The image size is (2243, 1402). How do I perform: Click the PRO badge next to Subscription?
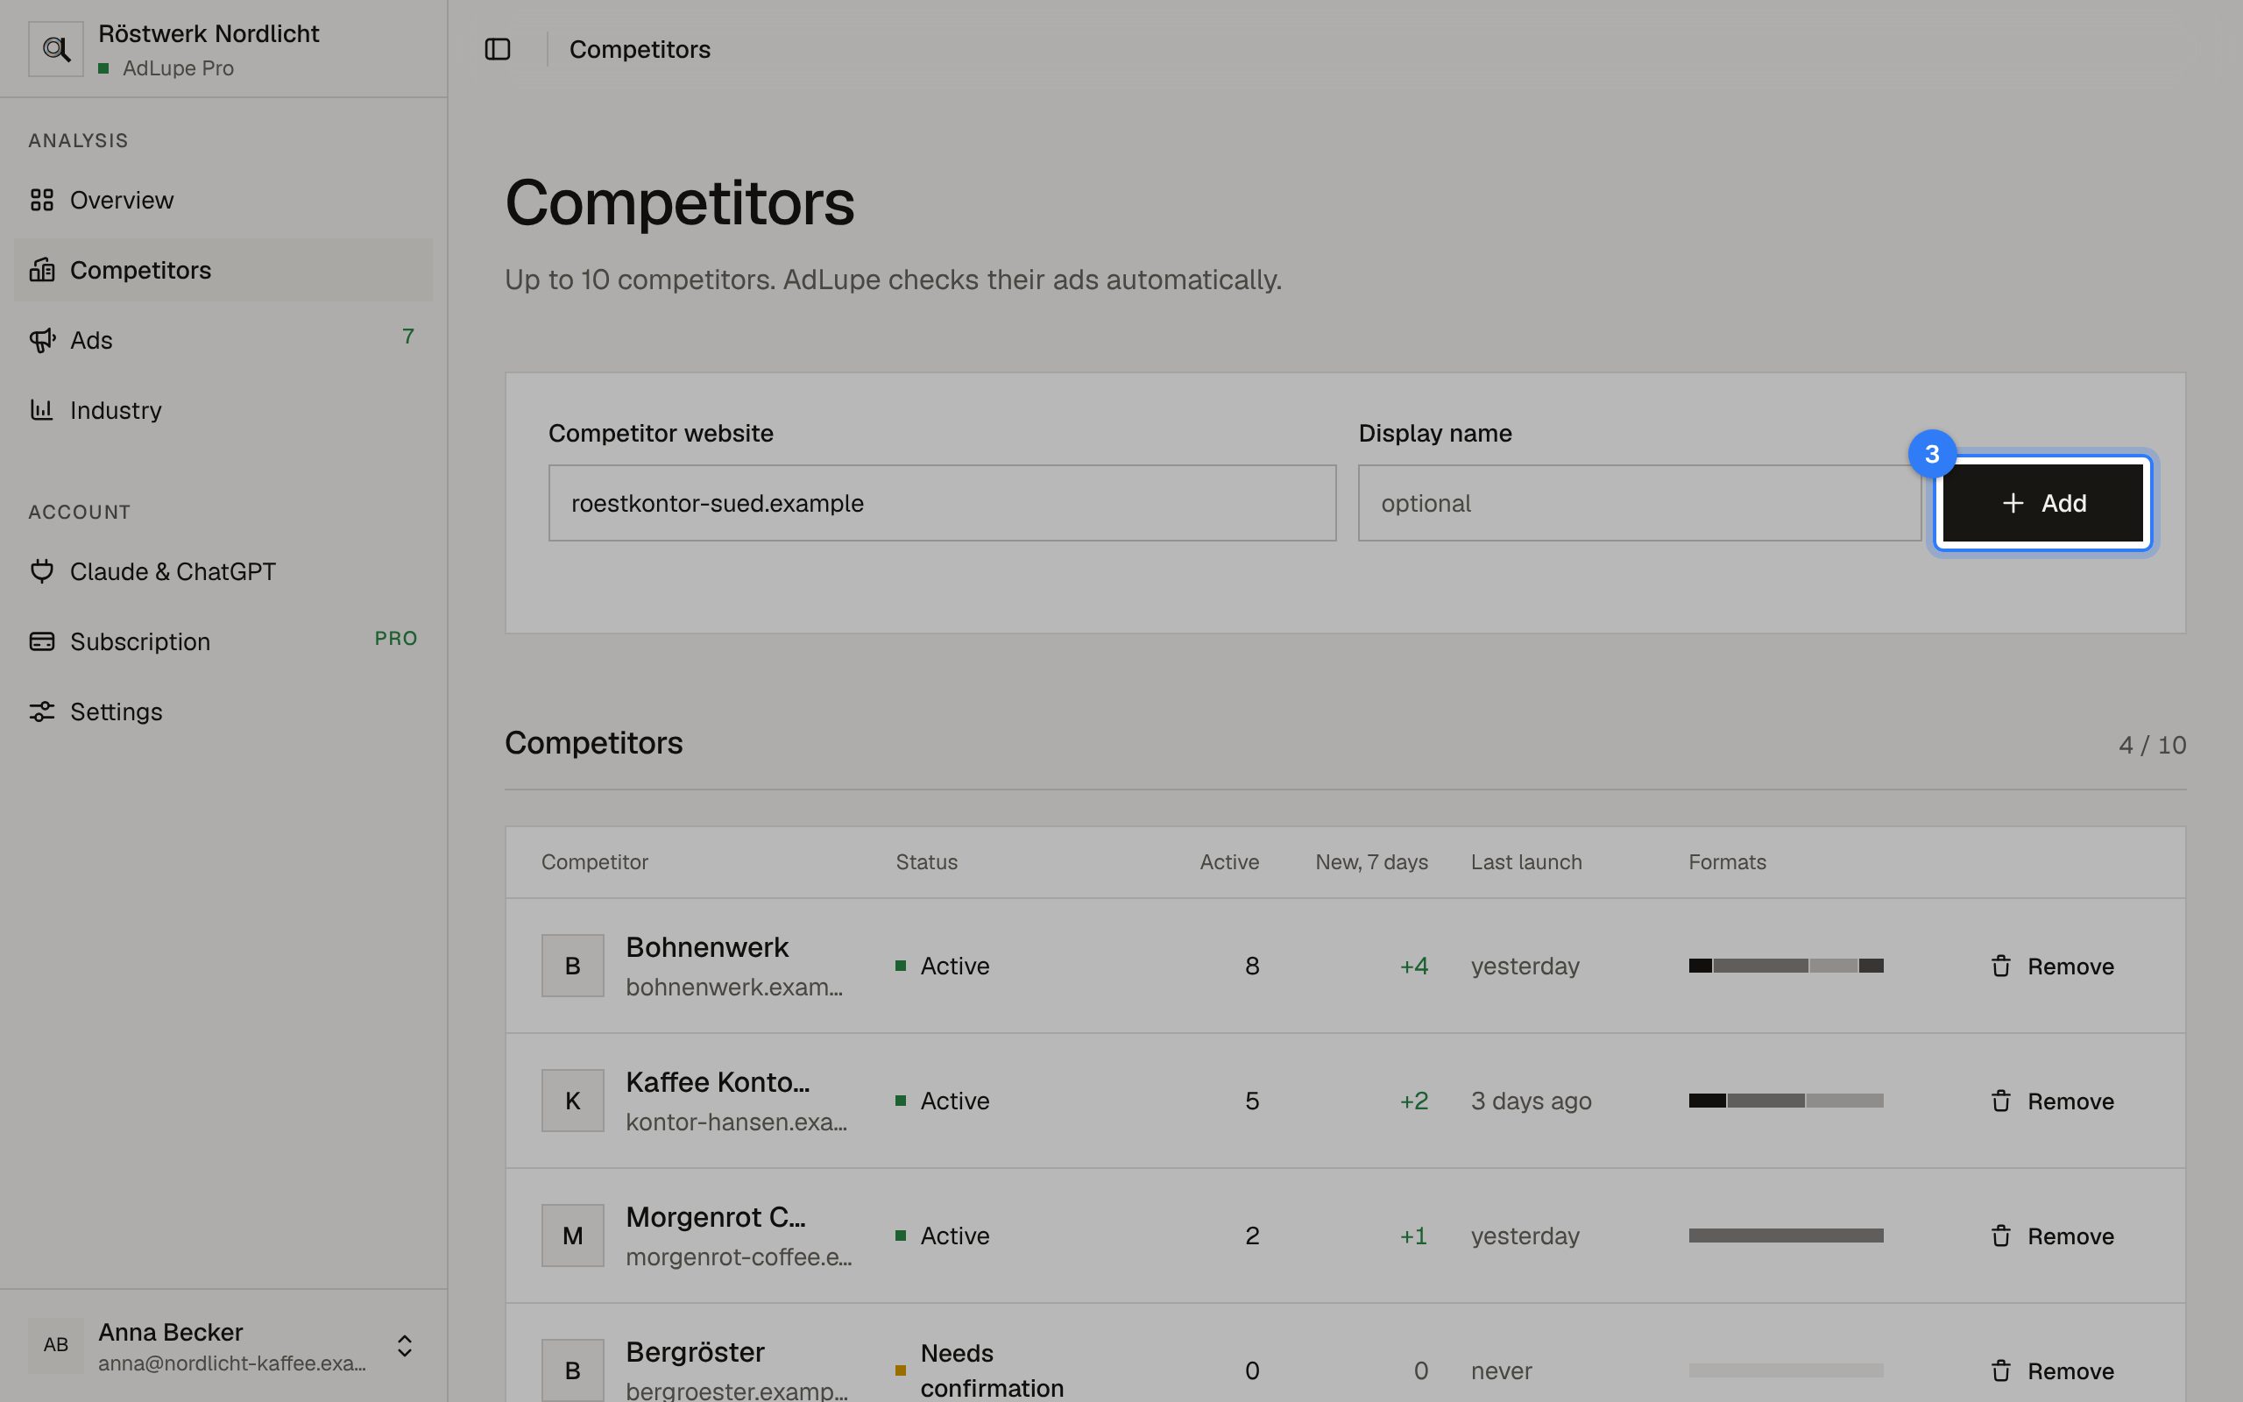(396, 638)
